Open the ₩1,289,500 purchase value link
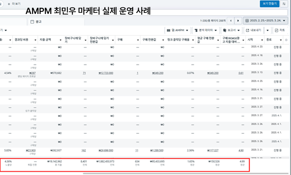291x175 pixels. pyautogui.click(x=157, y=151)
